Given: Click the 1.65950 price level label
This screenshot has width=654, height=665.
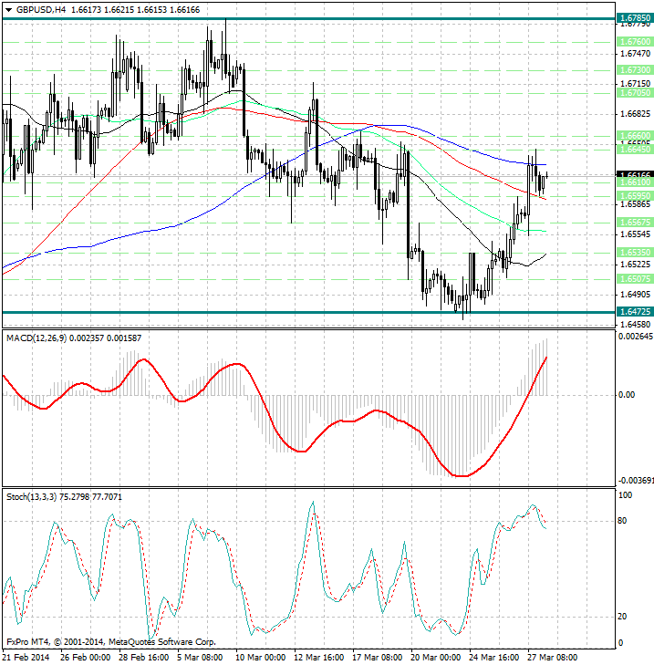Looking at the screenshot, I should pos(635,196).
